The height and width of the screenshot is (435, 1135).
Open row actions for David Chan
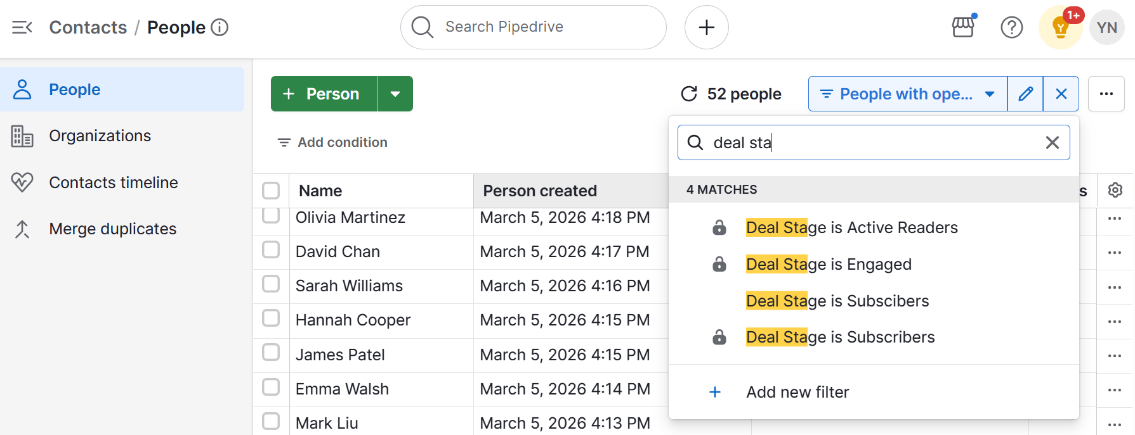pos(1115,253)
